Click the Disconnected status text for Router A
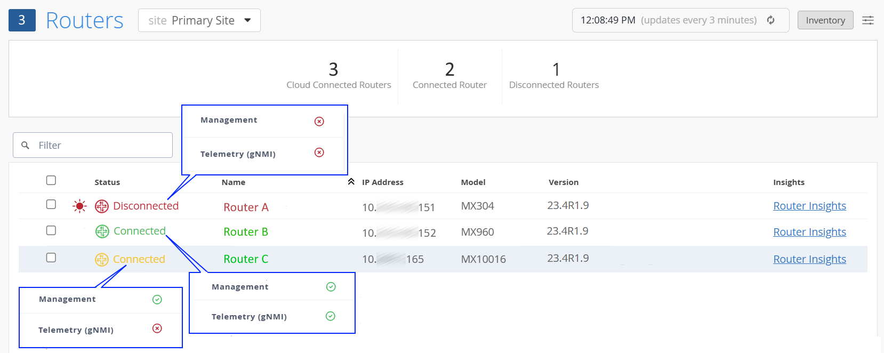 point(146,206)
